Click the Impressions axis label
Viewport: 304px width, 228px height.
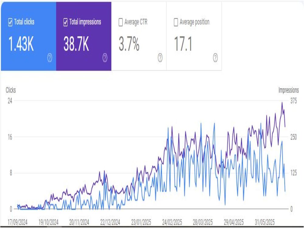[289, 90]
